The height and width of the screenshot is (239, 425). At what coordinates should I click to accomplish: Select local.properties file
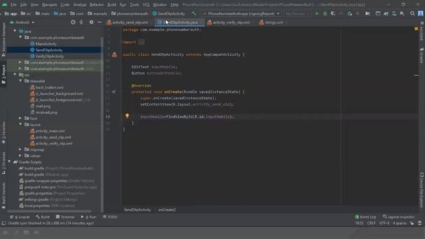(x=47, y=206)
